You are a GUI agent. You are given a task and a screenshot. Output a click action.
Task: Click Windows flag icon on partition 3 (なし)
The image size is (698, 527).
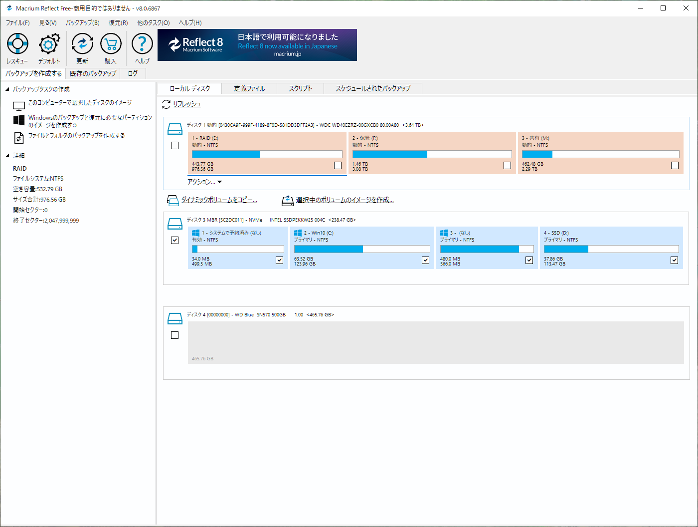click(x=444, y=233)
